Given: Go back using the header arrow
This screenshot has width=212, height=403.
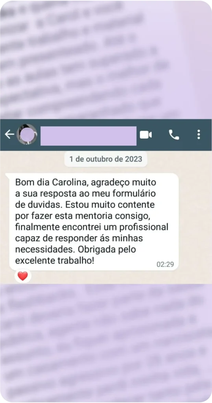Looking at the screenshot, I should [9, 135].
